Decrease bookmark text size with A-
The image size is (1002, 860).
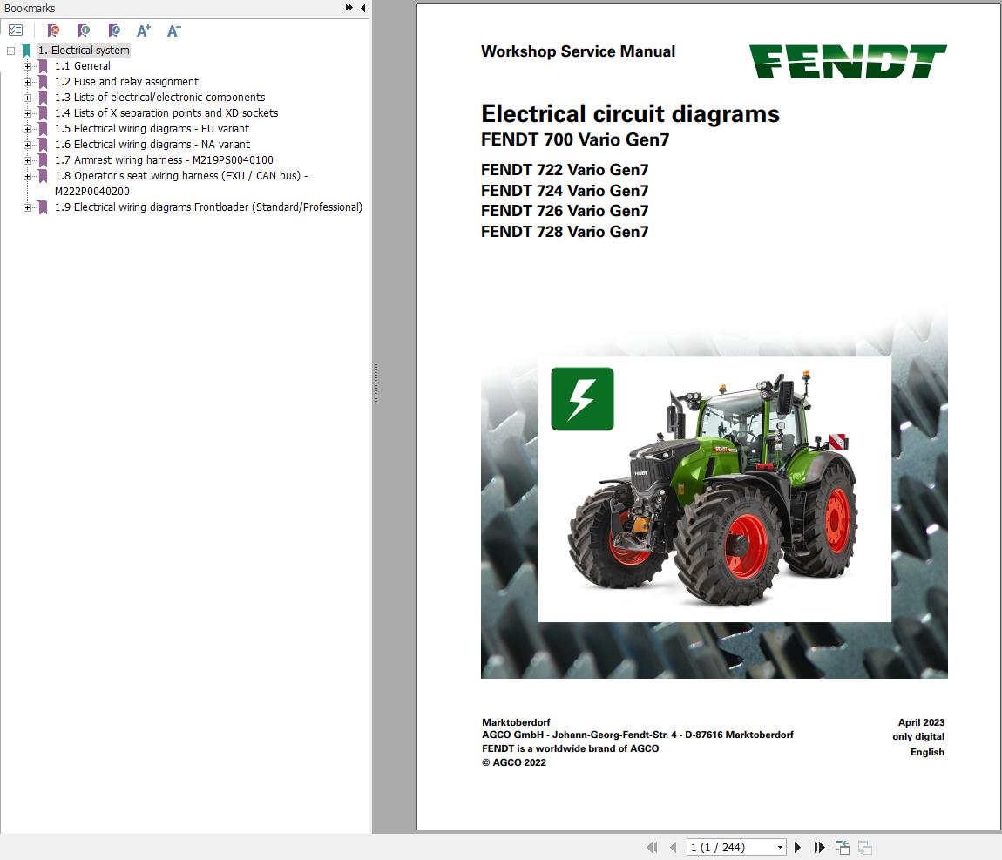tap(173, 30)
